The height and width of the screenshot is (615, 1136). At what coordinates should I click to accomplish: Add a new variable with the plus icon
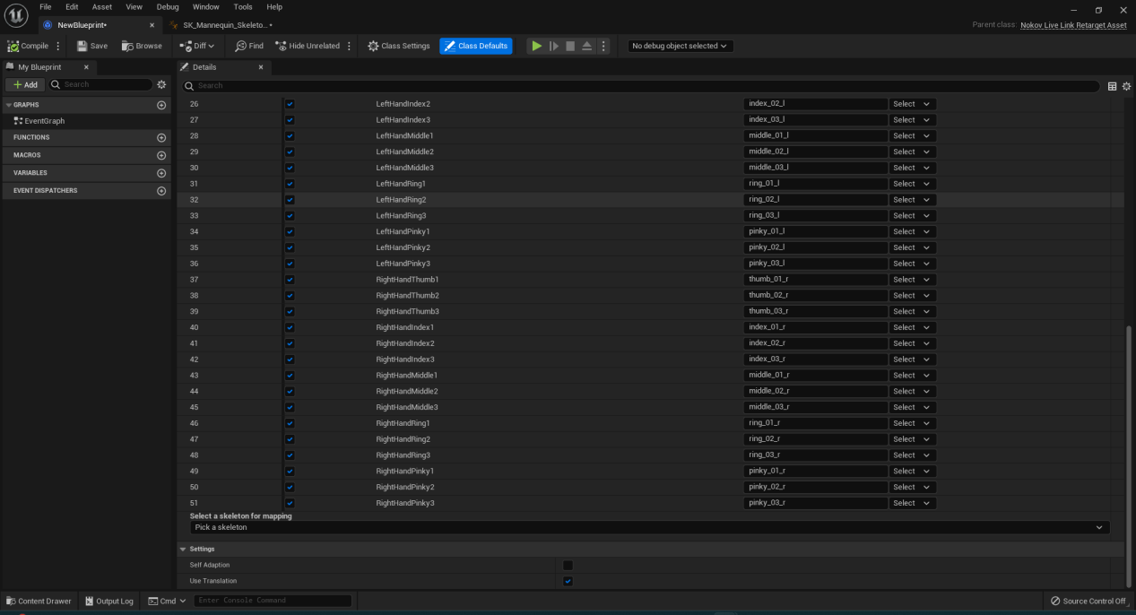[x=161, y=173]
